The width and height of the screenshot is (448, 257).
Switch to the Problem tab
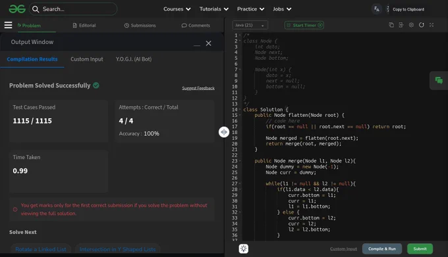coord(29,26)
